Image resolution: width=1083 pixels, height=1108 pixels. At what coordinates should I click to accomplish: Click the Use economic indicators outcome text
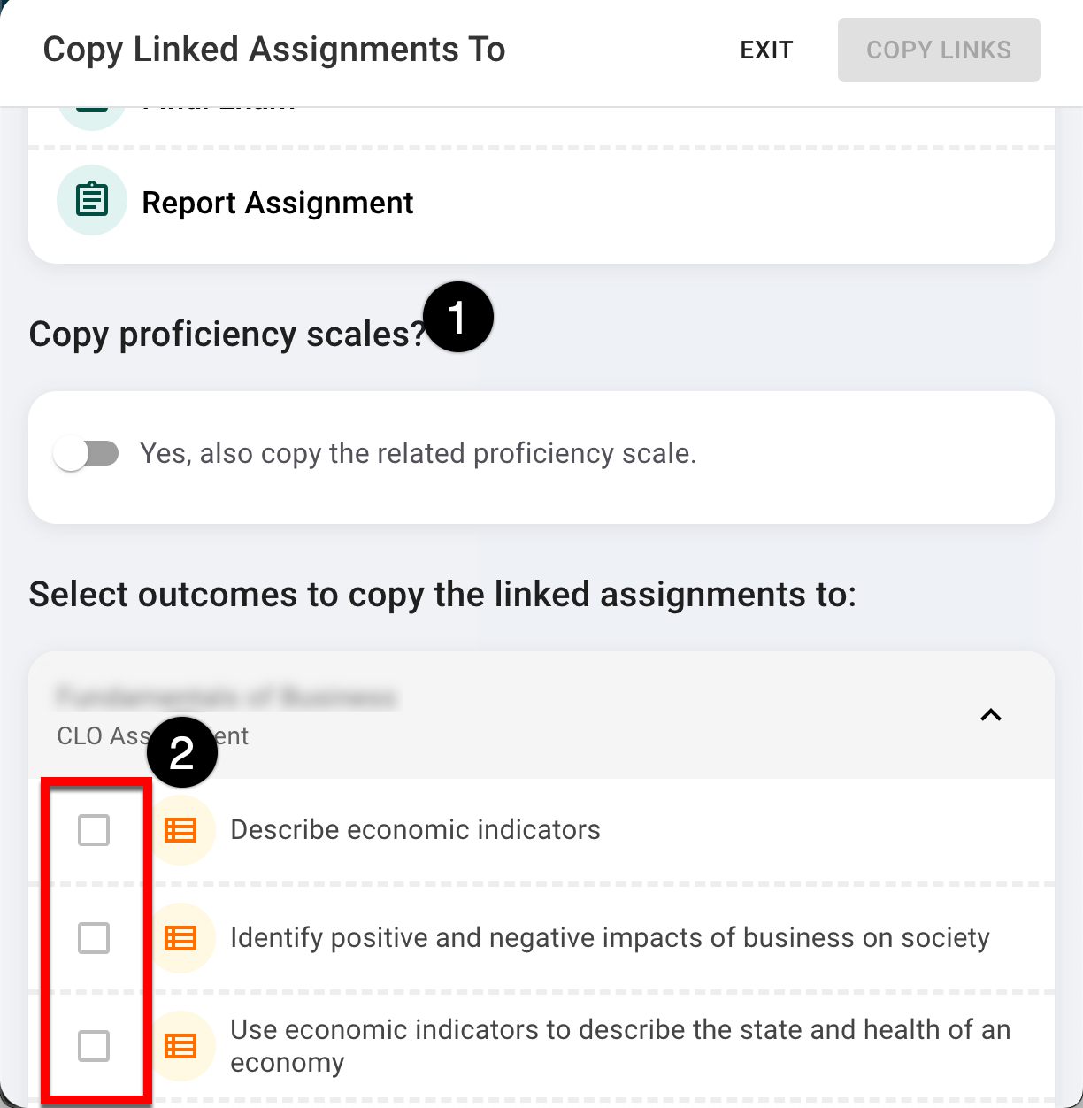pos(619,1045)
